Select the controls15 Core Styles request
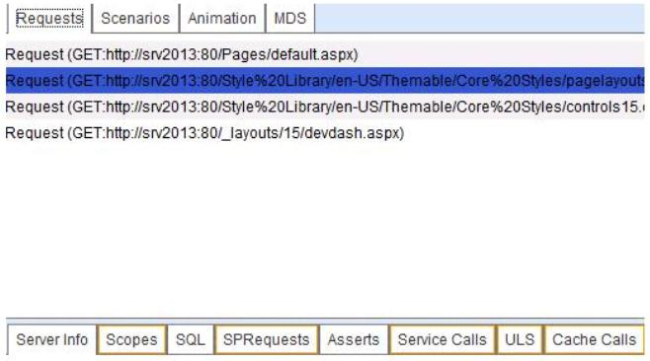This screenshot has height=361, width=650. [325, 107]
